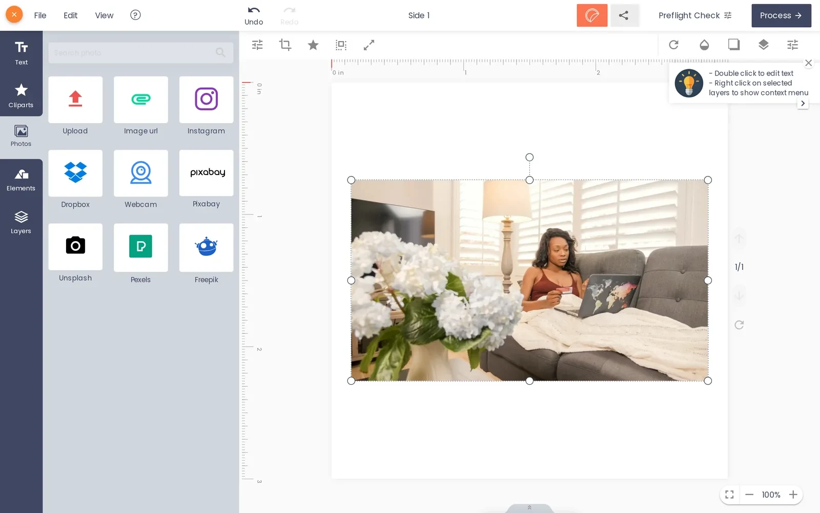Viewport: 820px width, 513px height.
Task: Open the Cliparts panel
Action: pyautogui.click(x=21, y=95)
